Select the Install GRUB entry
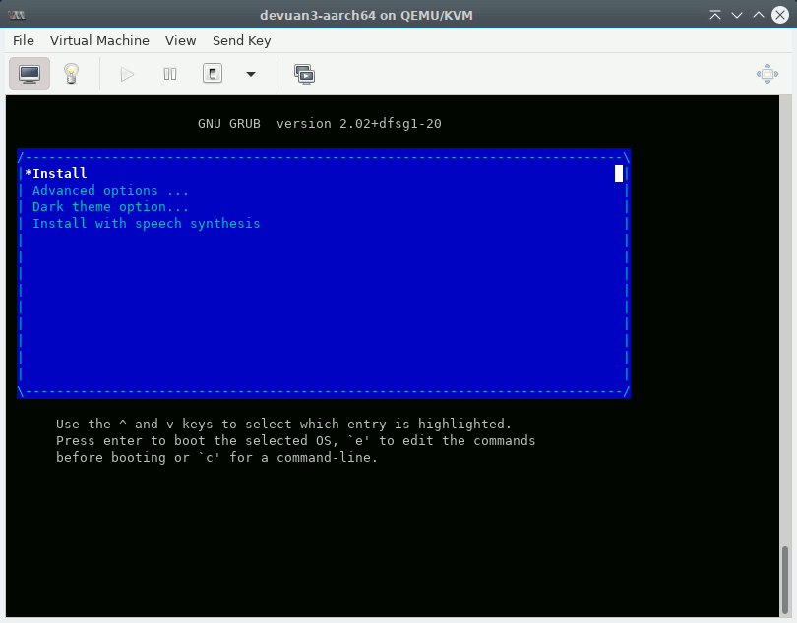 point(323,174)
